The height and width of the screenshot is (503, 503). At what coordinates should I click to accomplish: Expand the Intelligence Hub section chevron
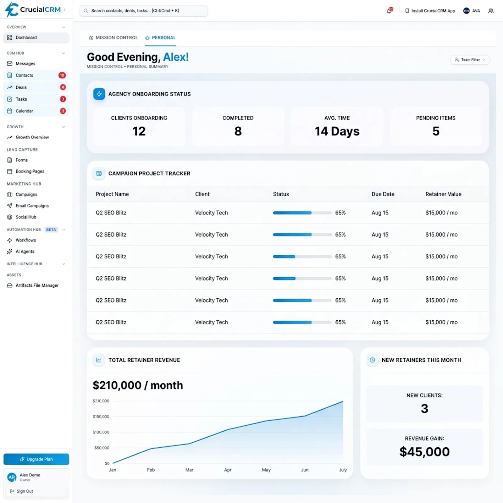click(x=64, y=264)
